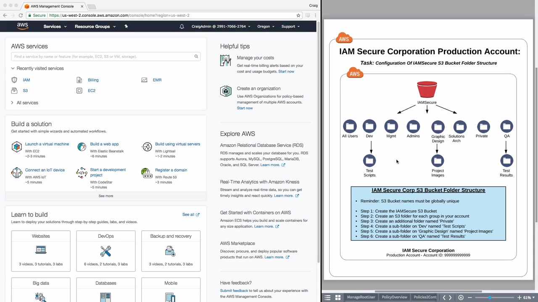This screenshot has height=302, width=538.
Task: Click the Connect an IoT device icon
Action: click(16, 172)
